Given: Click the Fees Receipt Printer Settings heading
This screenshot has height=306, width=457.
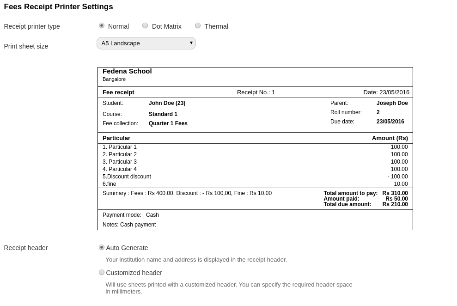Looking at the screenshot, I should pos(58,6).
